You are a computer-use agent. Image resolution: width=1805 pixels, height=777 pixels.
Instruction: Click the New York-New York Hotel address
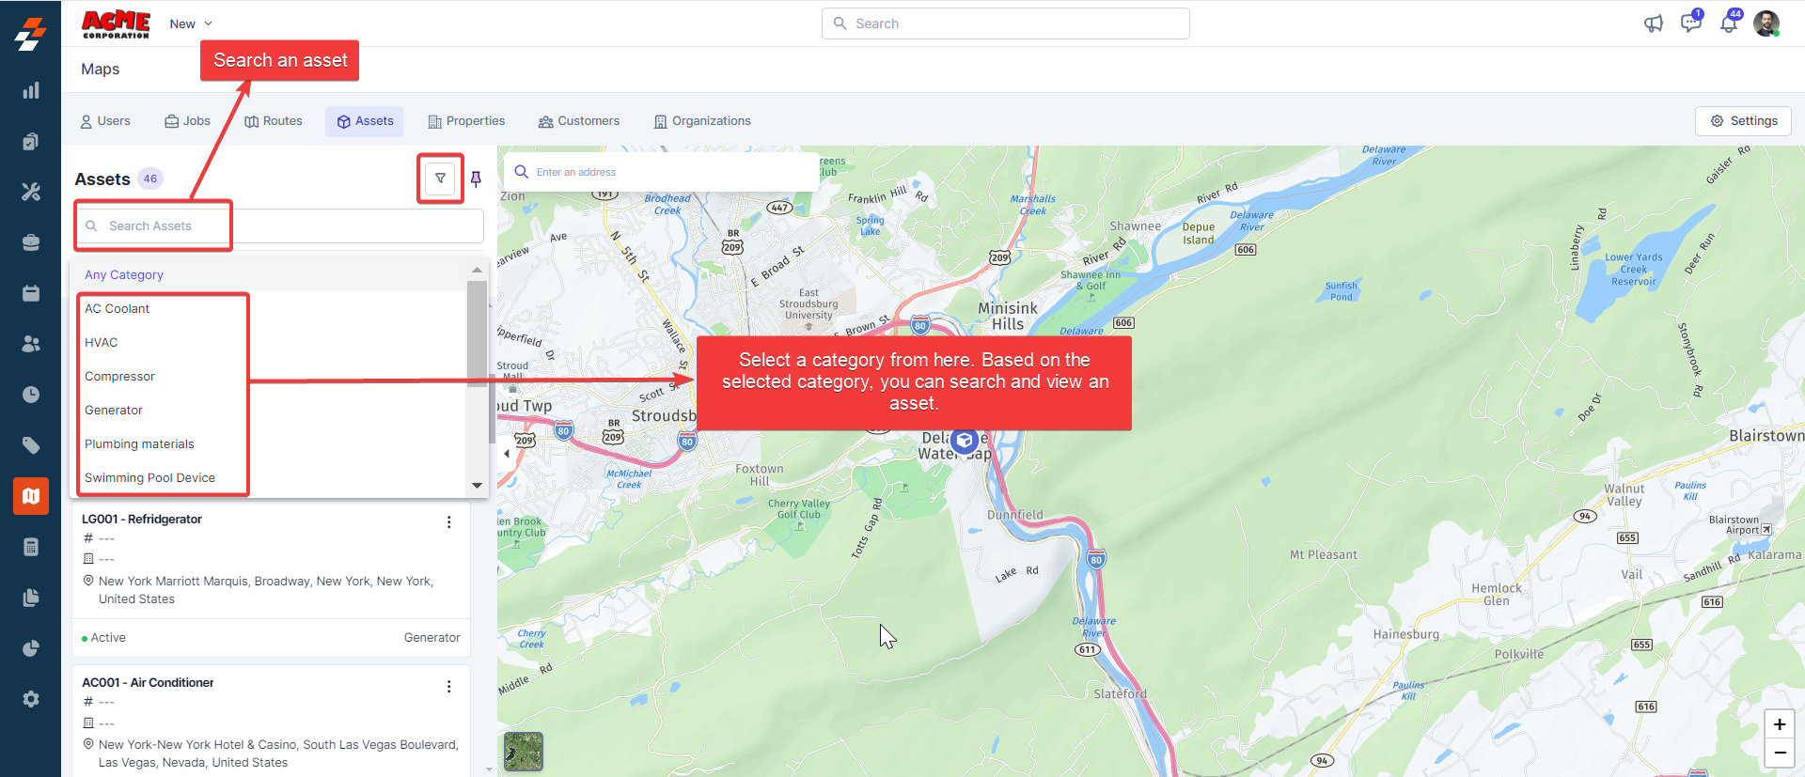278,754
